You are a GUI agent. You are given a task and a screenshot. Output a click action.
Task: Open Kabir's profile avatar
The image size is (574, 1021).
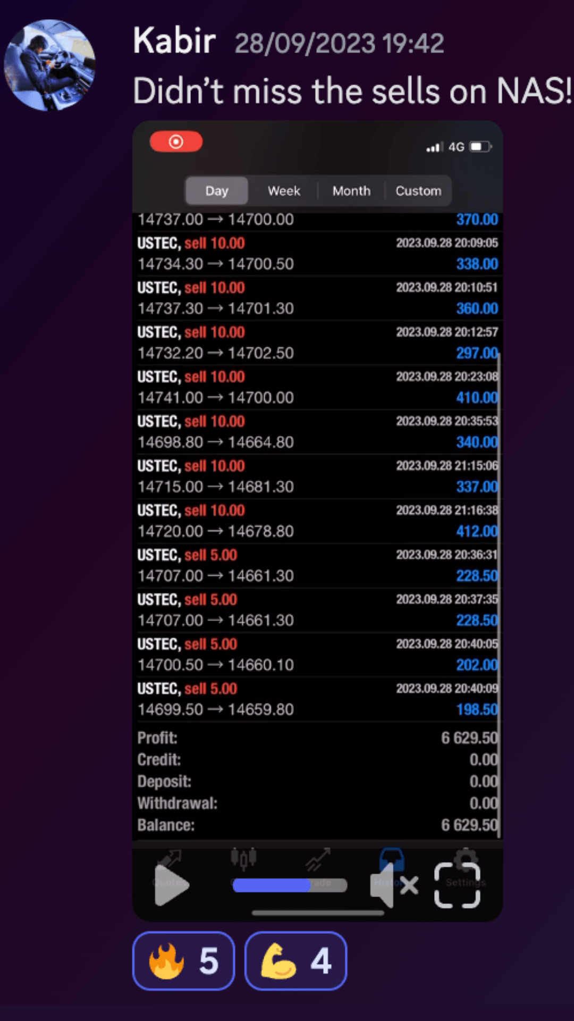50,65
